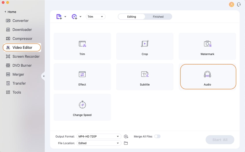Toggle Merge All Files switch
The width and height of the screenshot is (245, 152).
pos(157,136)
